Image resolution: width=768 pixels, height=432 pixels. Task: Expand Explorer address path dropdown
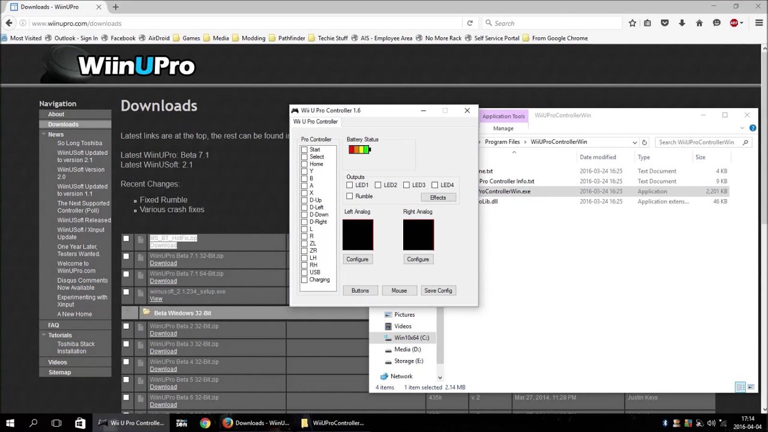point(634,142)
